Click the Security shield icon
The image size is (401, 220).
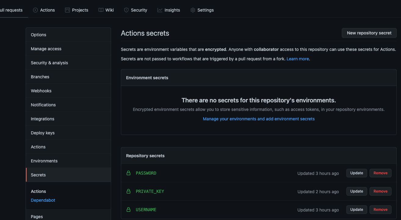[126, 10]
